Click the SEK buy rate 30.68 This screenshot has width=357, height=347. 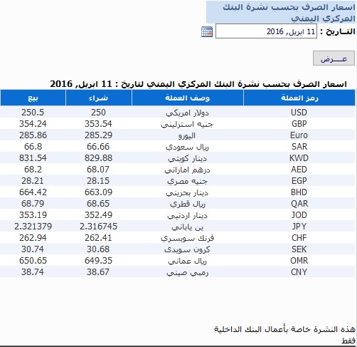[x=98, y=249]
